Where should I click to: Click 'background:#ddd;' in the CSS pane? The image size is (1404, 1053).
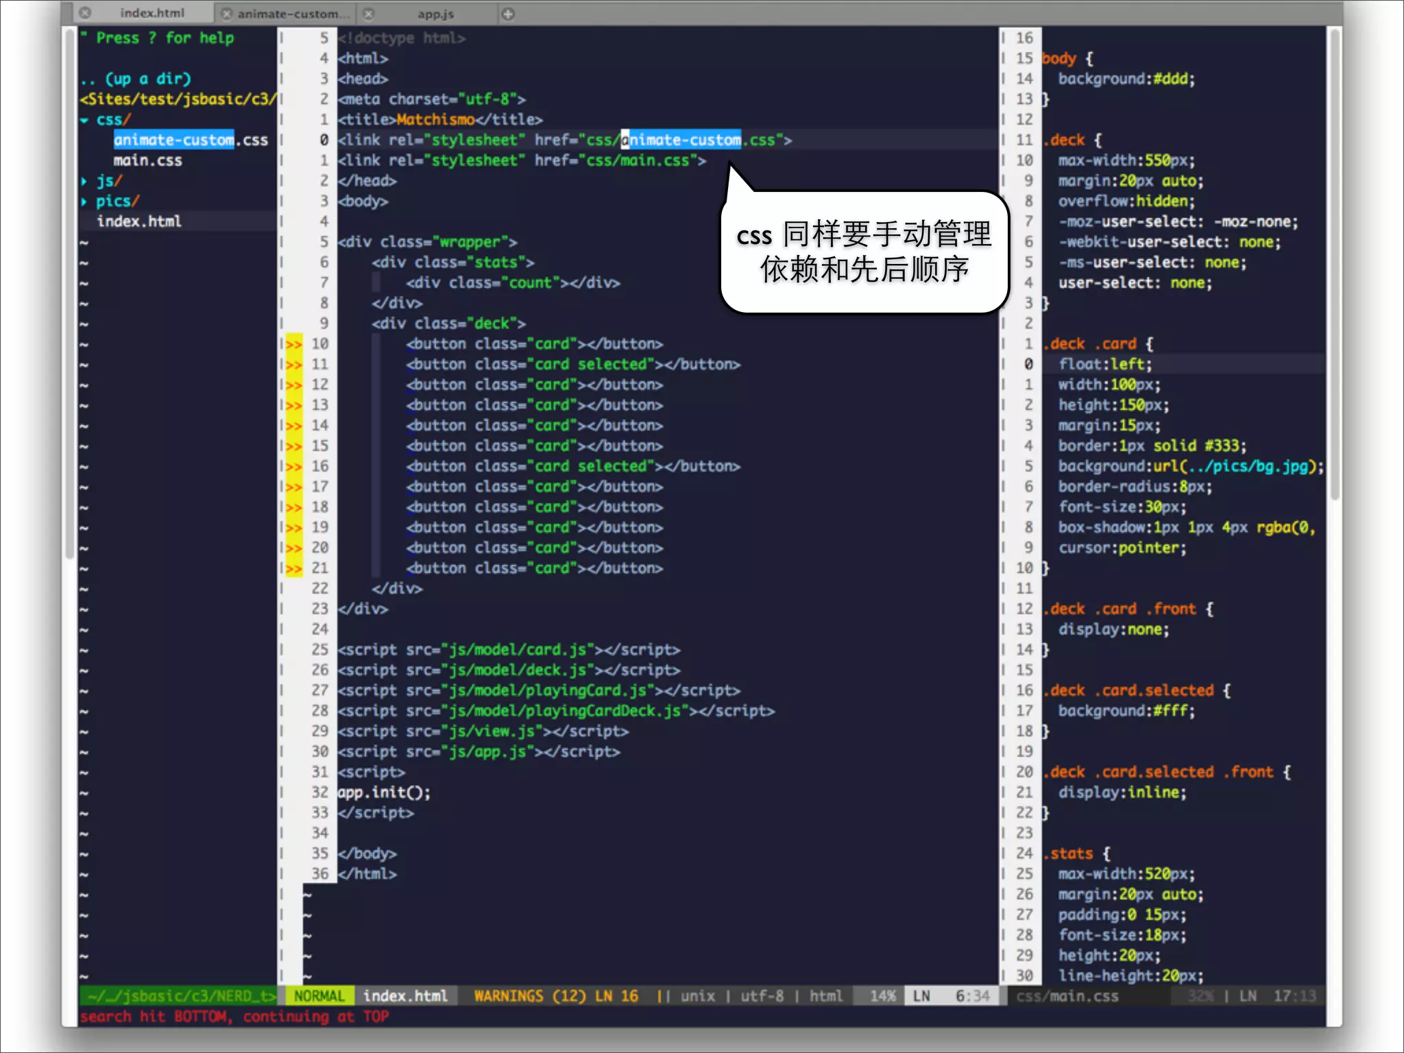tap(1126, 79)
